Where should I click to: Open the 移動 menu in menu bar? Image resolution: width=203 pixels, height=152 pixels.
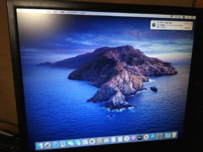tap(62, 12)
